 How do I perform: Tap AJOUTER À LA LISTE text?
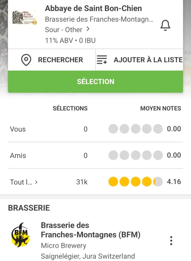148,60
